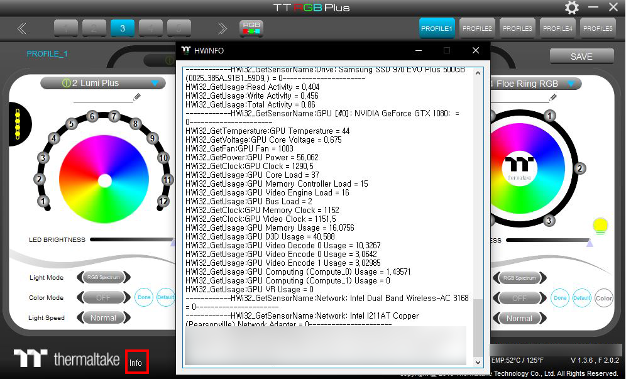
Task: Select controller 2 button
Action: click(x=94, y=28)
